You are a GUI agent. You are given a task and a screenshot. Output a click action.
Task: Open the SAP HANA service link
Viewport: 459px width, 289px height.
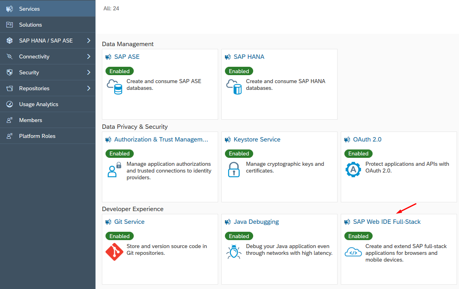click(249, 57)
